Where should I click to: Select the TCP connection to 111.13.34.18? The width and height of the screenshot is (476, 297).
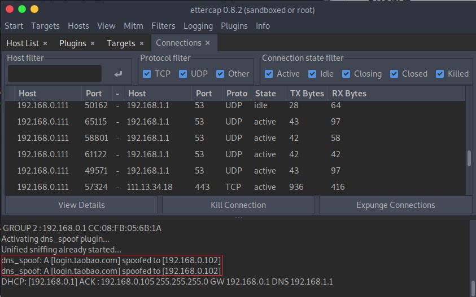coord(235,187)
